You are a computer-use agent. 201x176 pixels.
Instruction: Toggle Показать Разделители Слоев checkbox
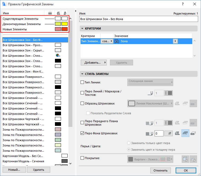click(88, 113)
